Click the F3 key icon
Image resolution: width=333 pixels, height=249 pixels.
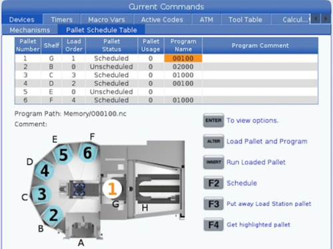[213, 204]
